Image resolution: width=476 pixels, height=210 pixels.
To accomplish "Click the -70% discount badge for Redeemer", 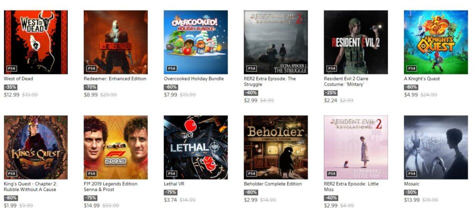I will [x=91, y=87].
